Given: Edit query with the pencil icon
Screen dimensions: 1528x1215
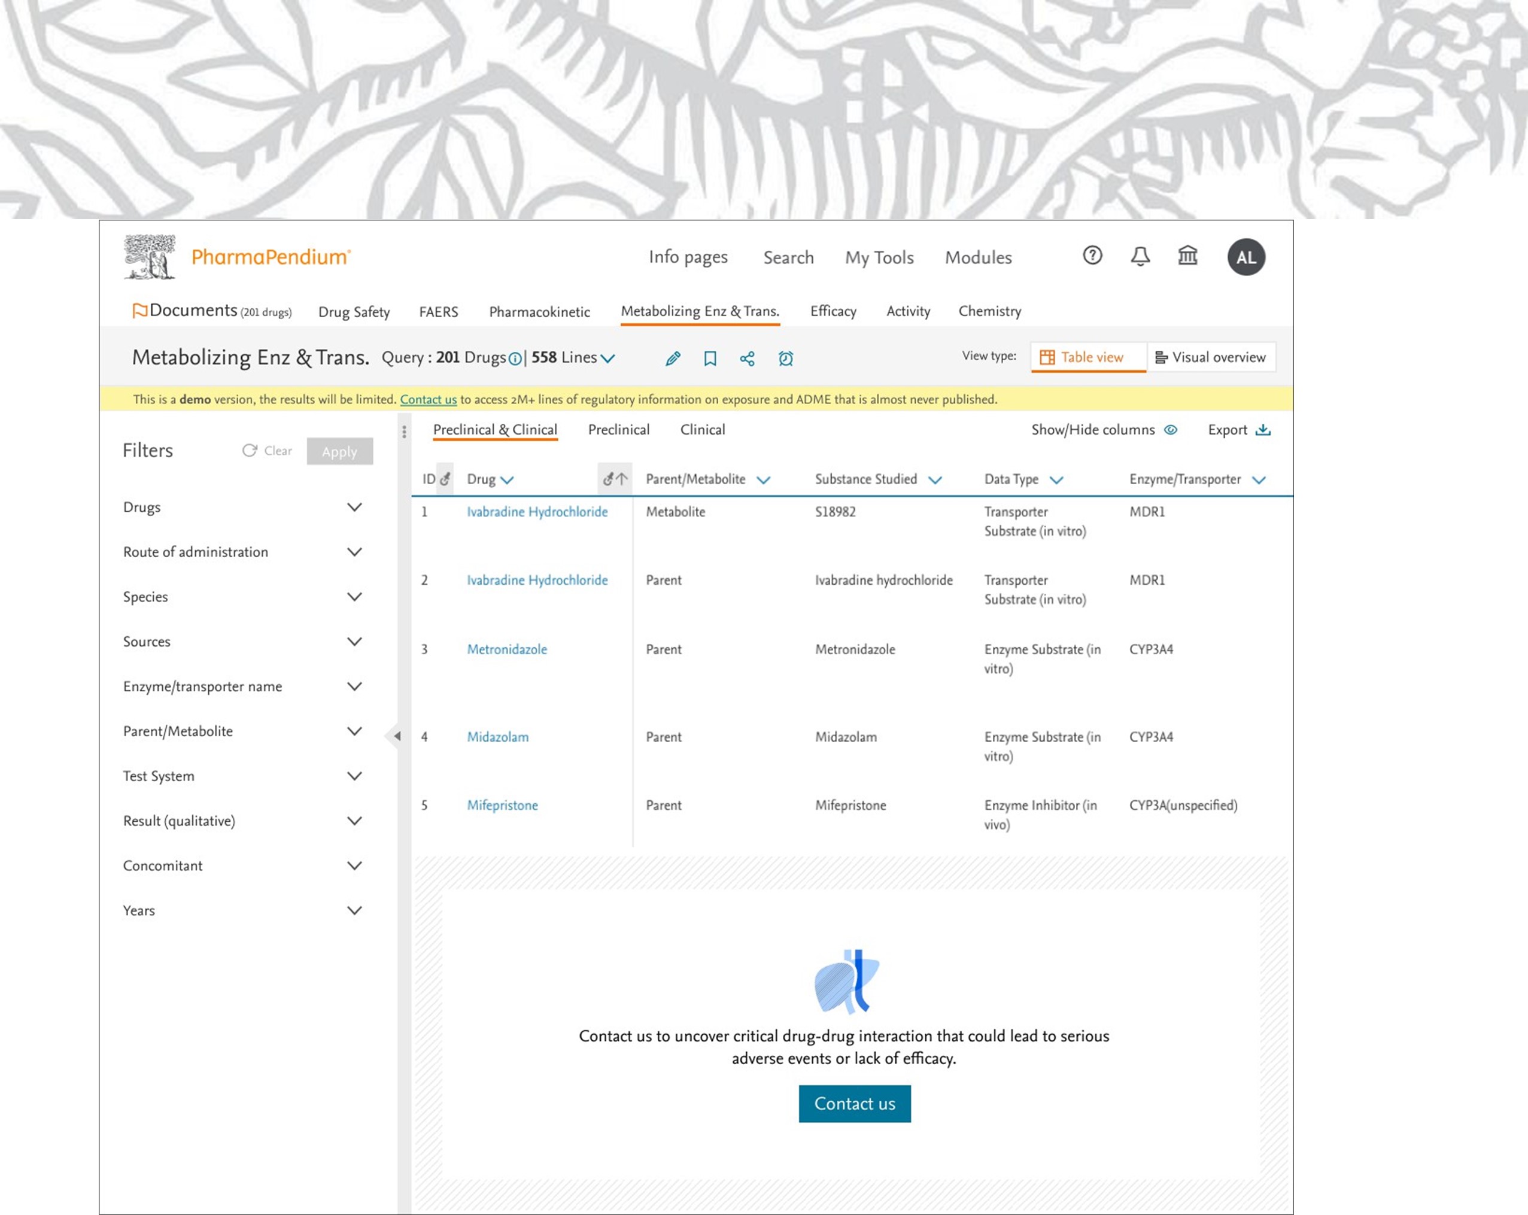Looking at the screenshot, I should 673,359.
